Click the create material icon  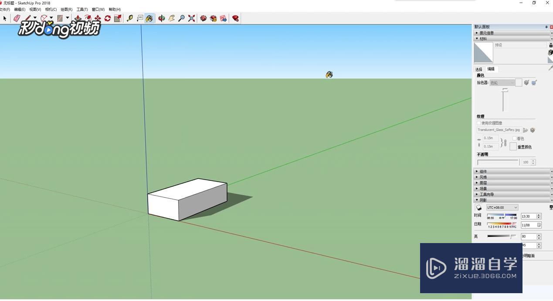click(x=550, y=52)
